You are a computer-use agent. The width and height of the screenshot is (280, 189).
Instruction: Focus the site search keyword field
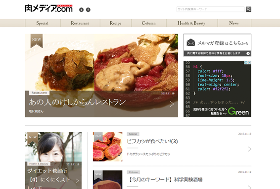click(210, 9)
